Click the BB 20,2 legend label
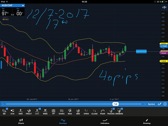The image size is (168, 126). 5,19
